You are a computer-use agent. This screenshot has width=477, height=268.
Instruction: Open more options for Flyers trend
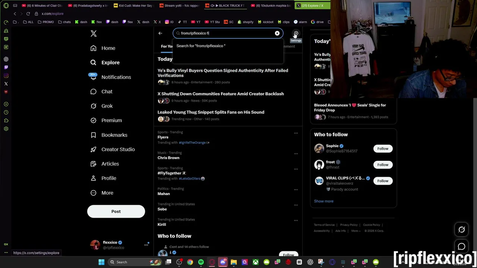pos(296,133)
